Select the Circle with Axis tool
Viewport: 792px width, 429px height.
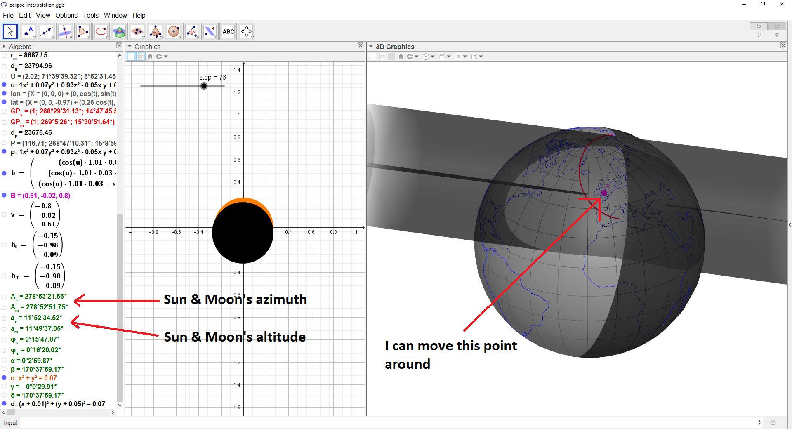(101, 31)
